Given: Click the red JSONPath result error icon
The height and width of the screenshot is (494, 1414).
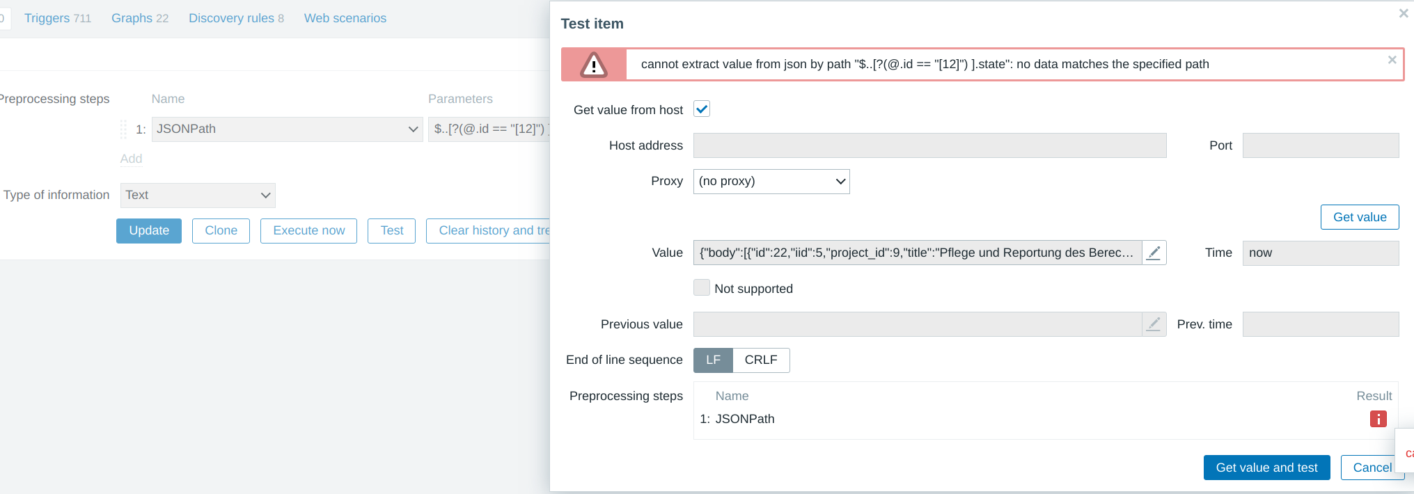Looking at the screenshot, I should point(1378,419).
